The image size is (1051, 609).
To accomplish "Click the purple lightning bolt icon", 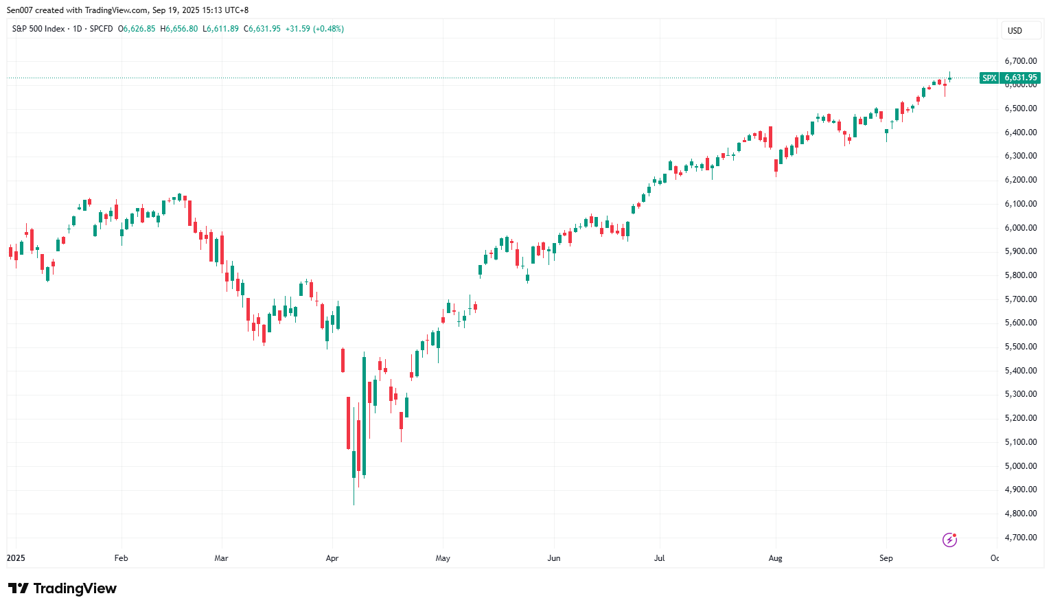I will point(949,540).
